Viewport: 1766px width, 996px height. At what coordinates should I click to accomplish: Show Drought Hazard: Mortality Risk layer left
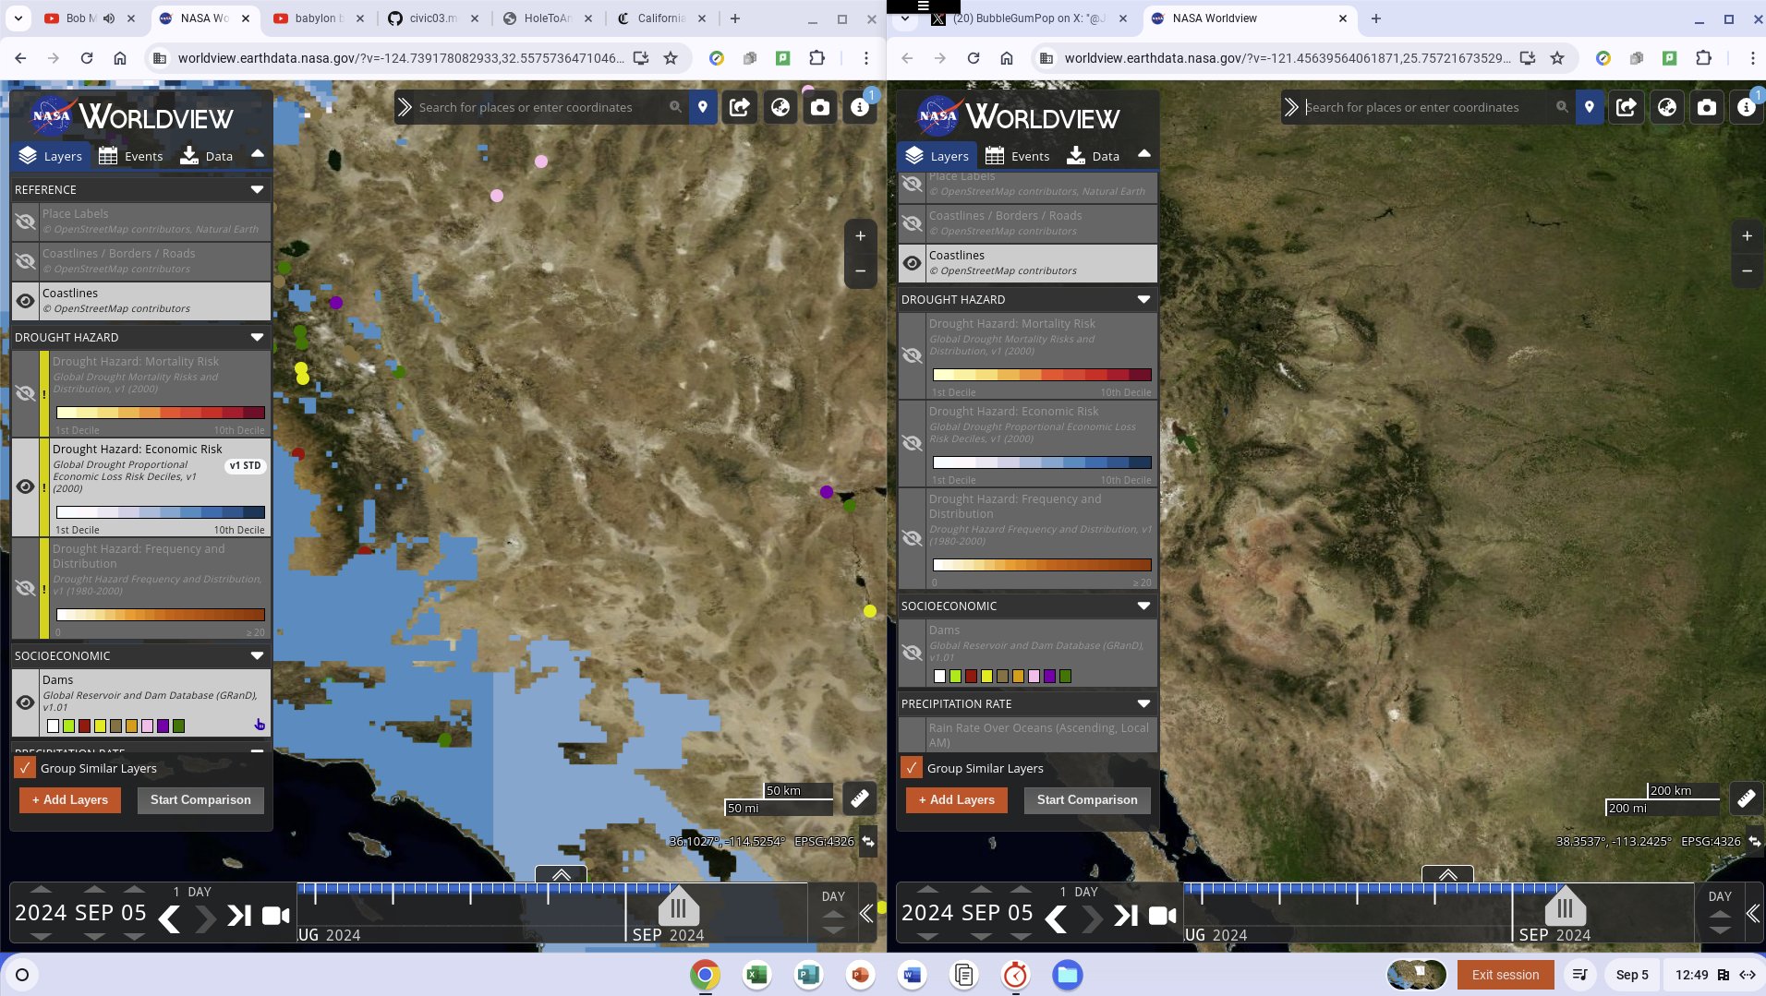tap(26, 394)
